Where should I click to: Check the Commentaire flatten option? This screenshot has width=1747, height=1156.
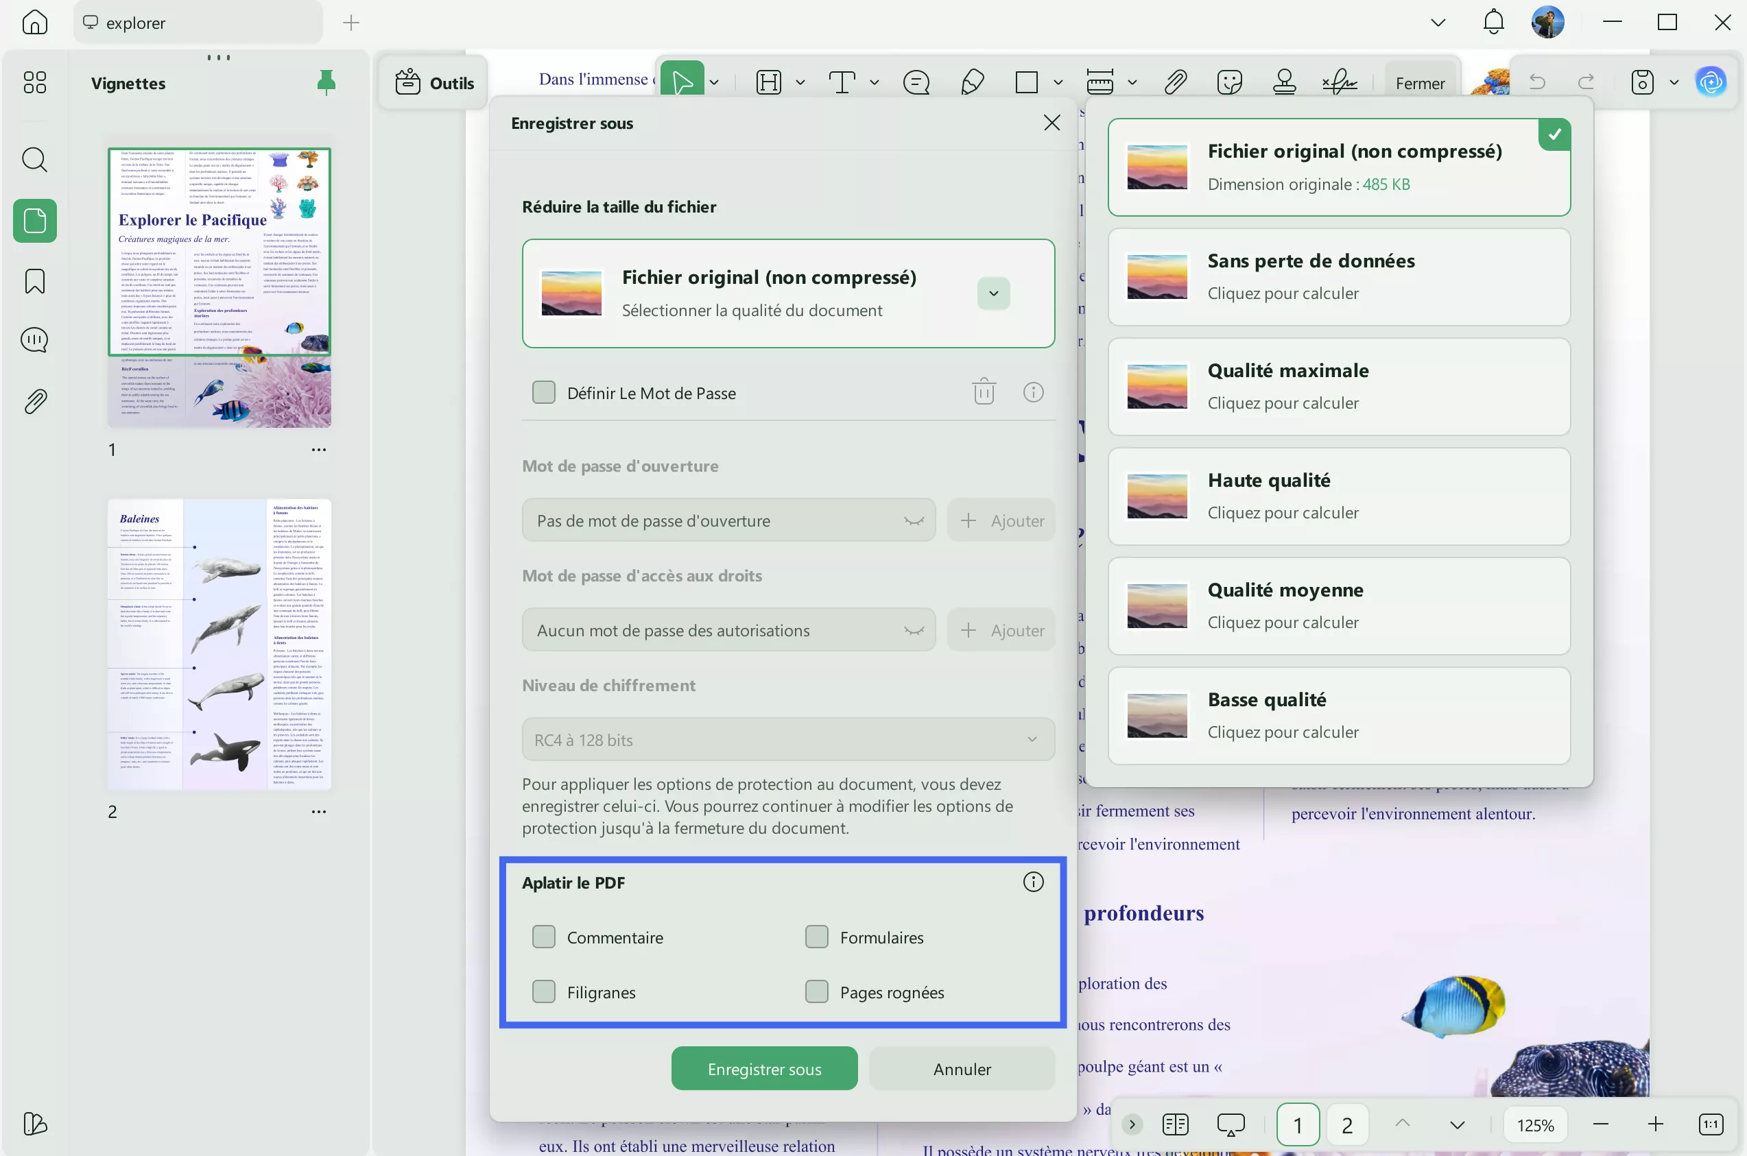pos(544,937)
